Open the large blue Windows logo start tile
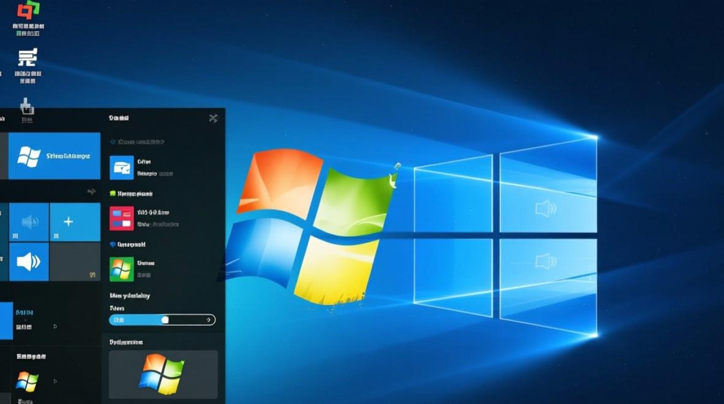Image resolution: width=724 pixels, height=404 pixels. [53, 155]
